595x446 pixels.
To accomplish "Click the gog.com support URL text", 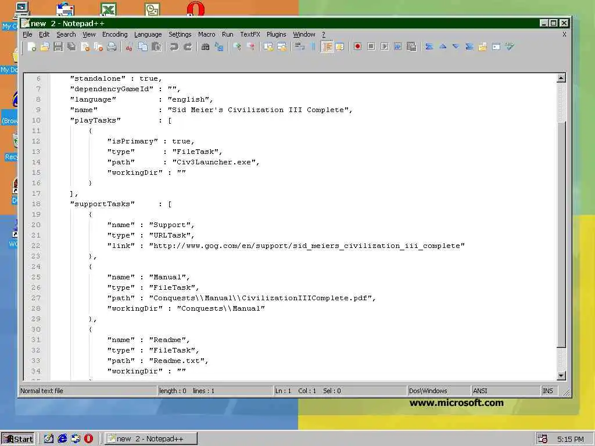I will tap(307, 246).
